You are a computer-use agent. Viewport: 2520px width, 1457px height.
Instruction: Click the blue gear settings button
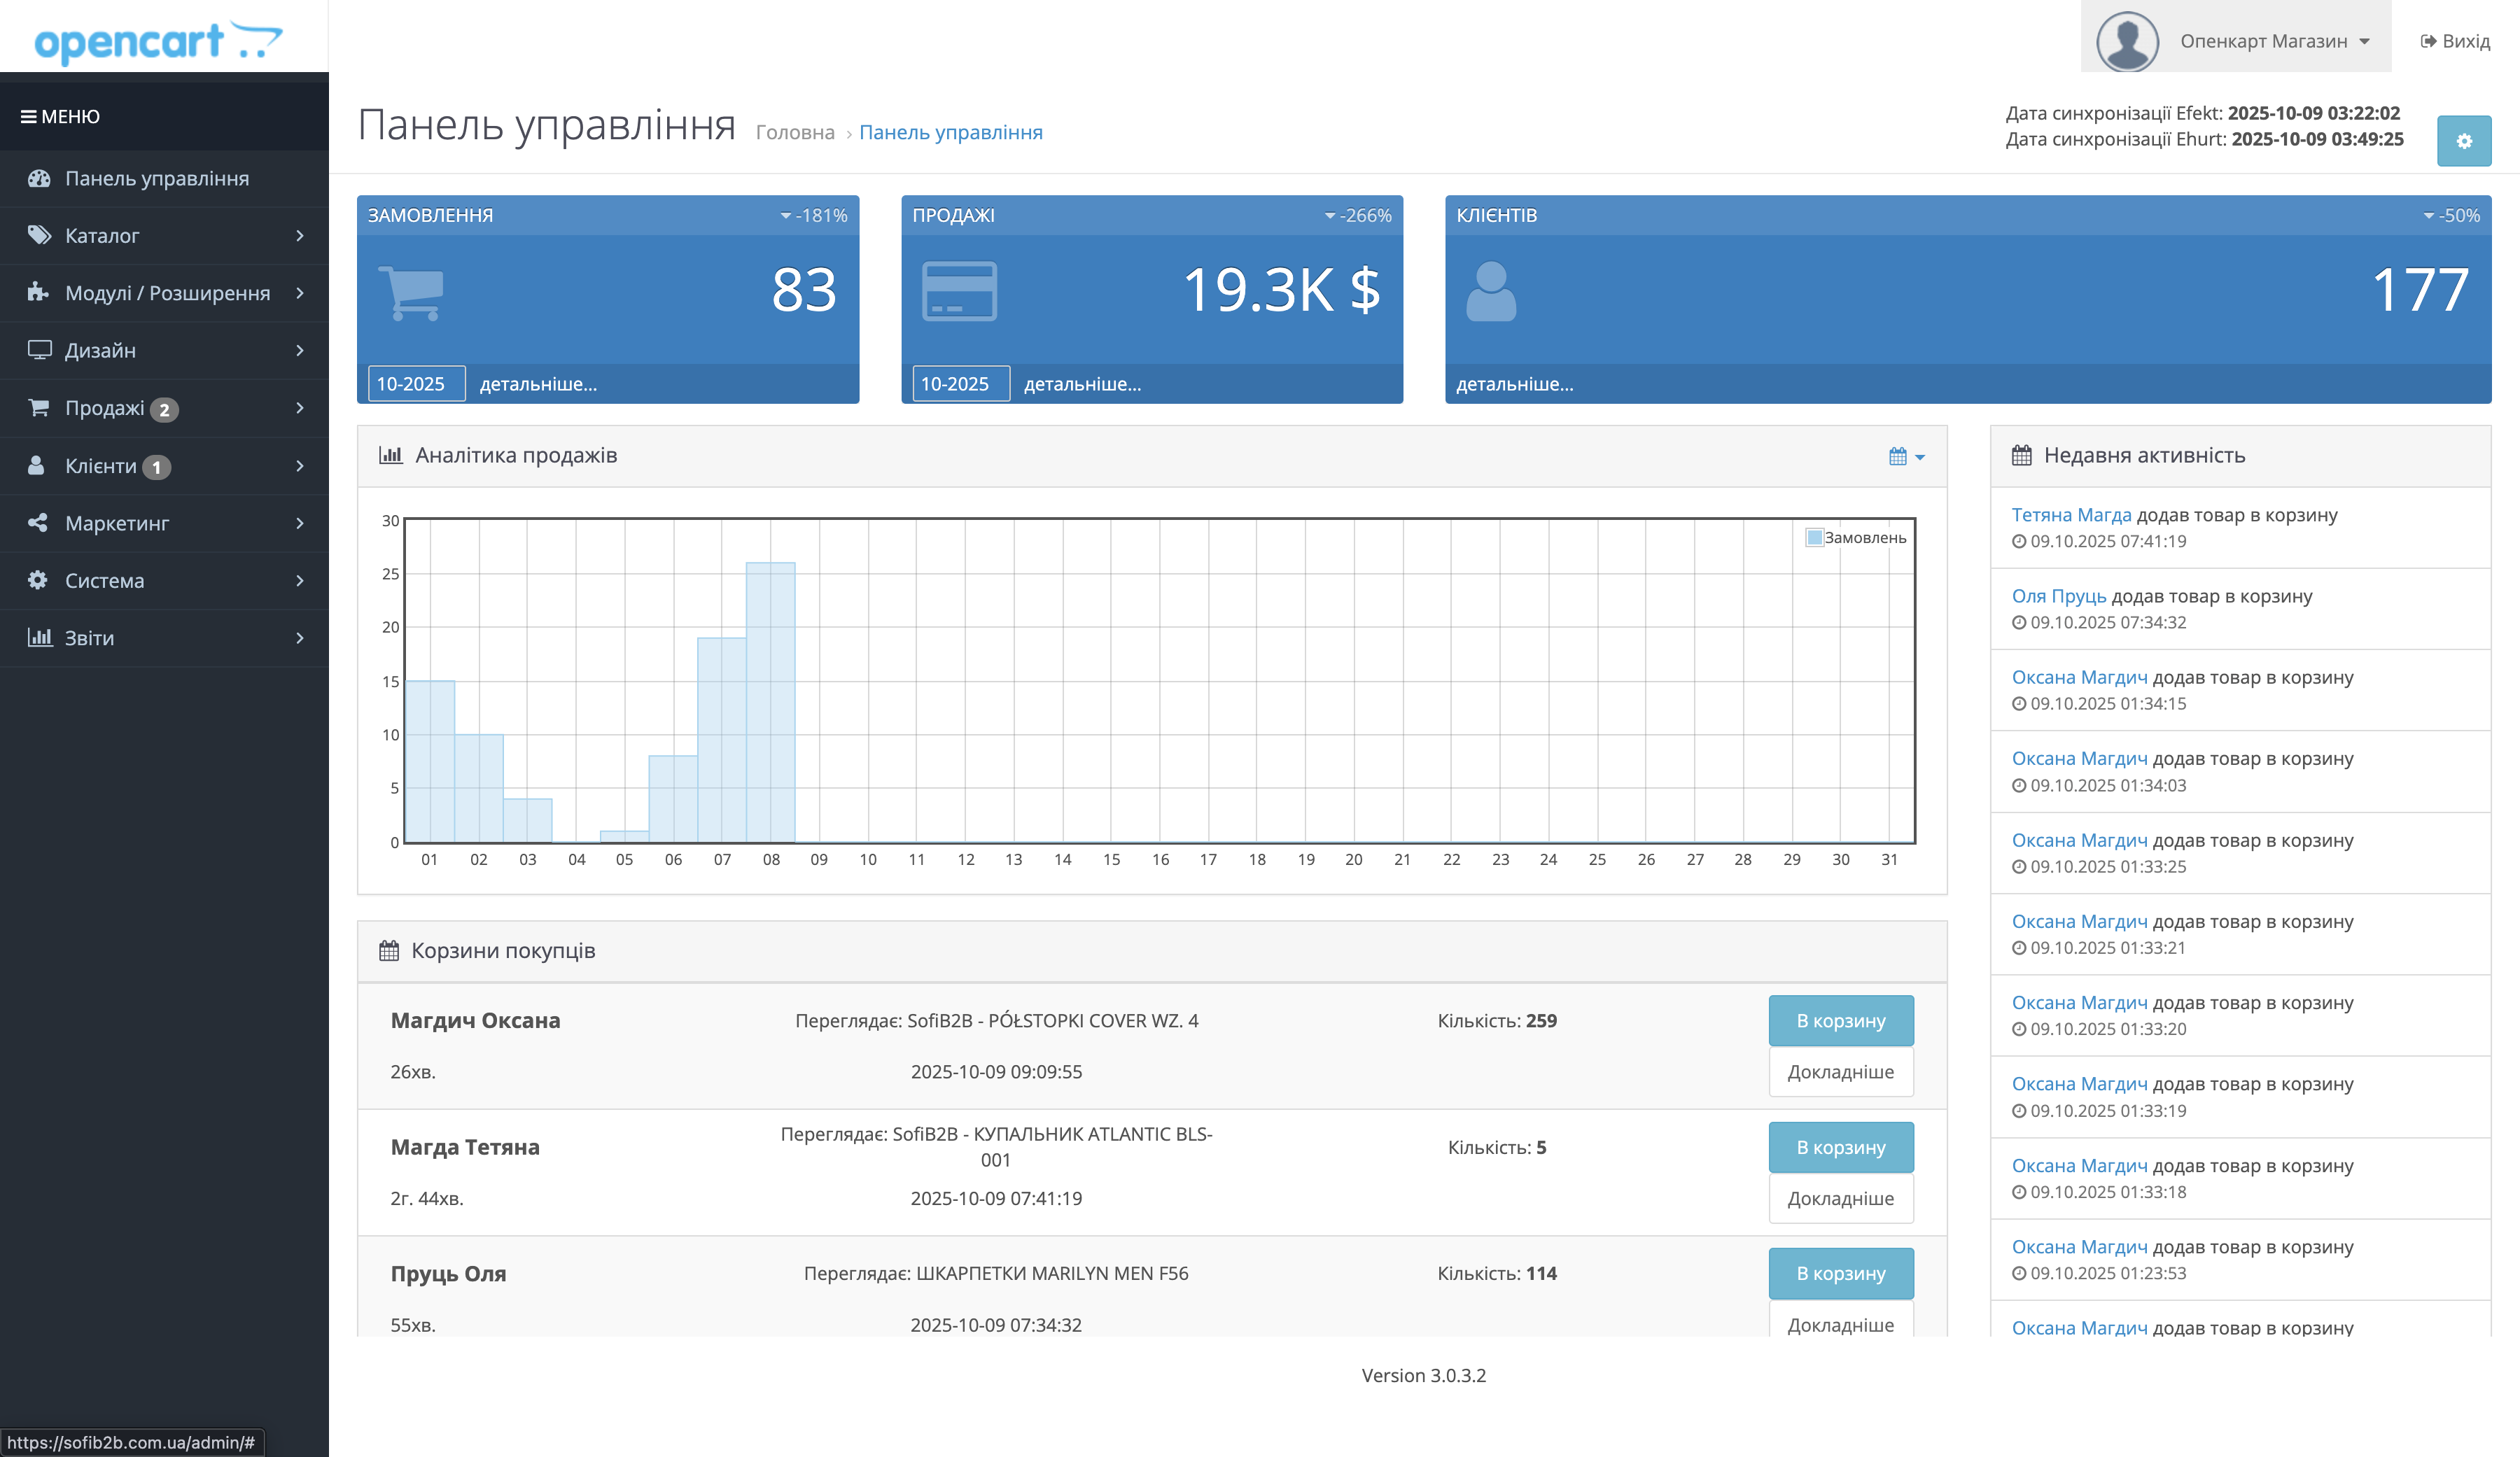(x=2463, y=141)
